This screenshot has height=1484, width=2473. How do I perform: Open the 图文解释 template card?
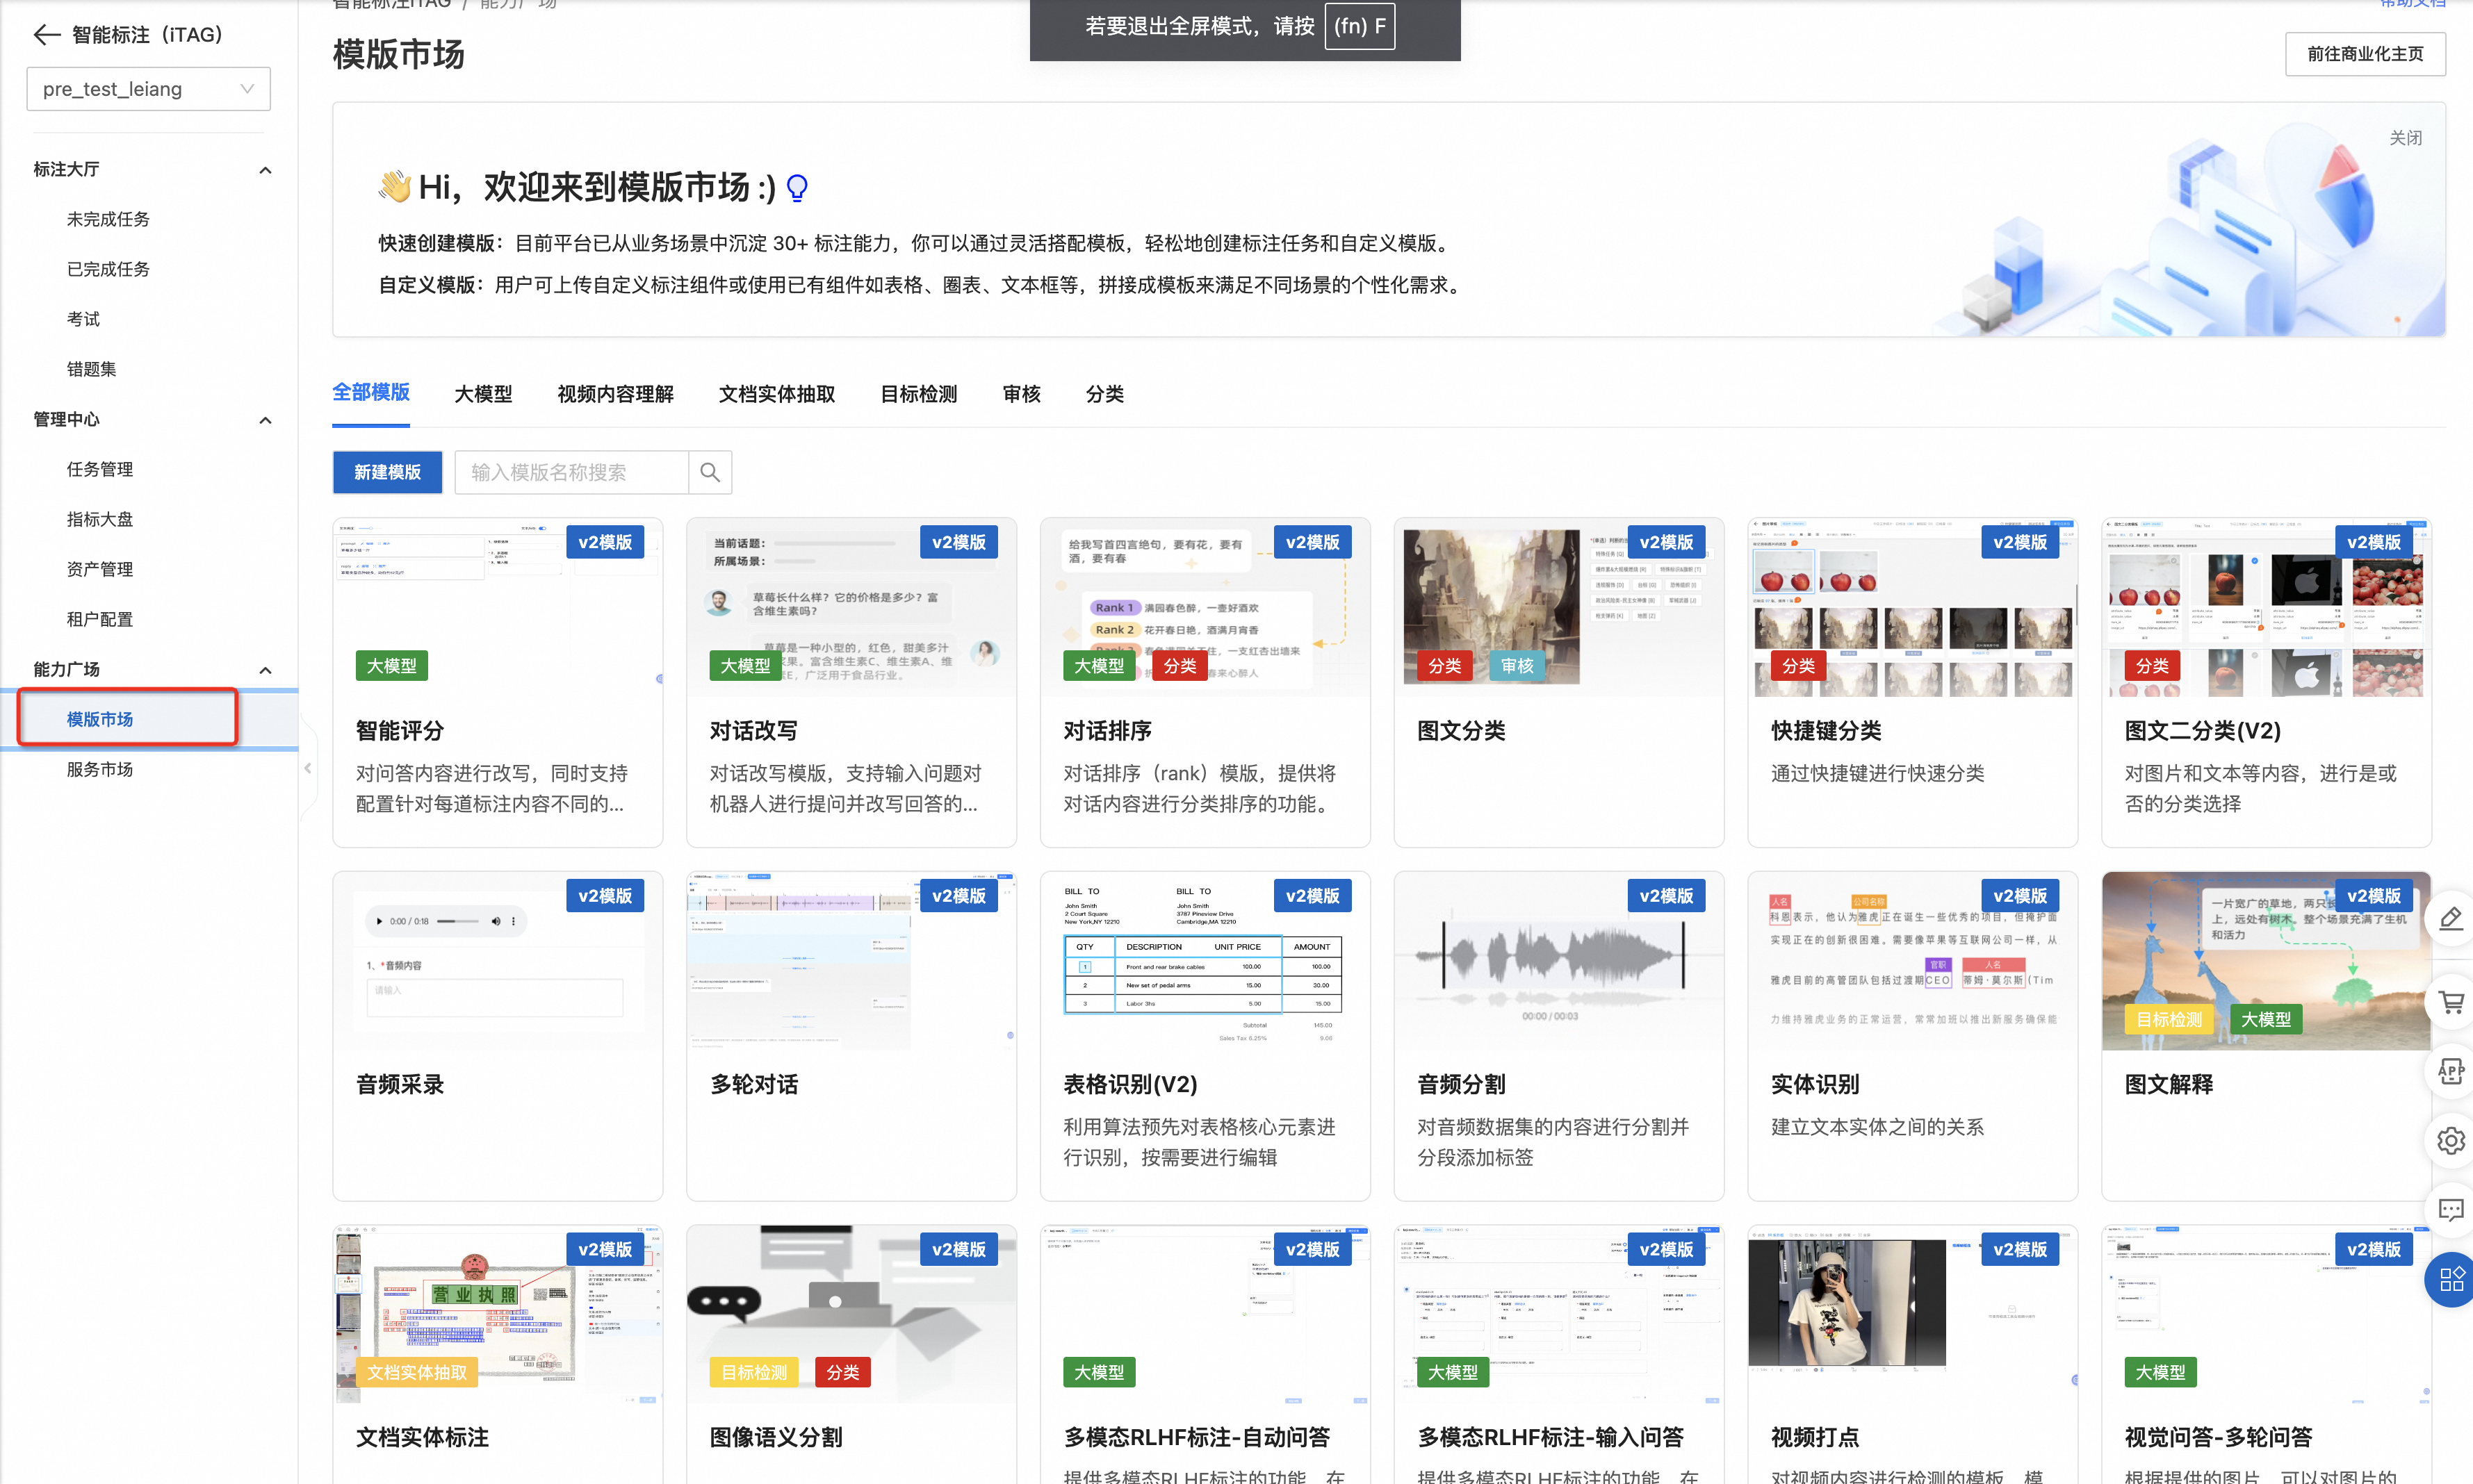tap(2266, 1036)
